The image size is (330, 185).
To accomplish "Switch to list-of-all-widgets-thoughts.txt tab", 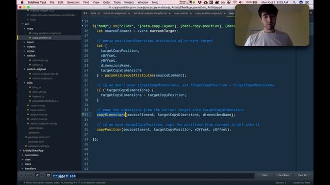I will tap(150, 13).
